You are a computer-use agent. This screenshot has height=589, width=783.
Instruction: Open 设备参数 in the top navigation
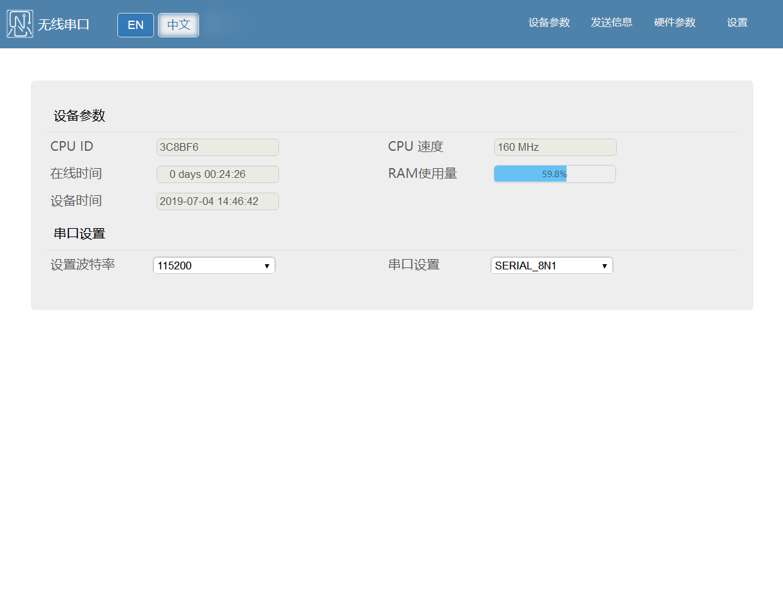point(549,23)
